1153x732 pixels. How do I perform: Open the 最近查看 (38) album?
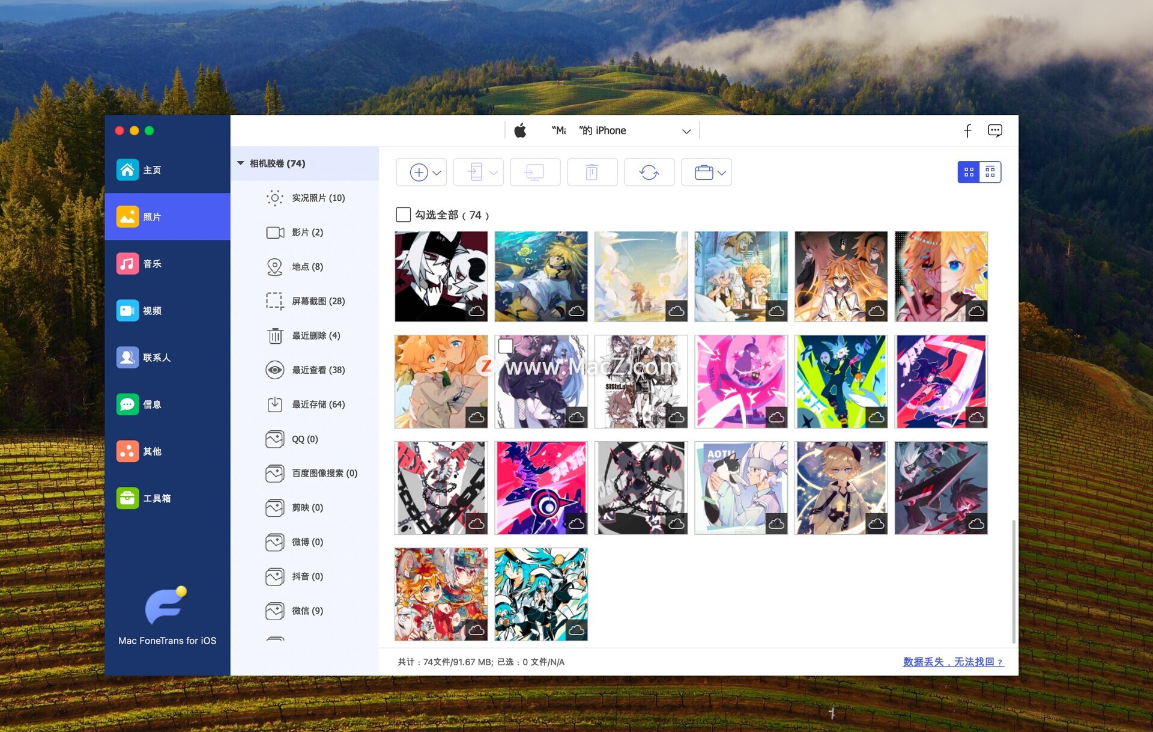[x=305, y=370]
